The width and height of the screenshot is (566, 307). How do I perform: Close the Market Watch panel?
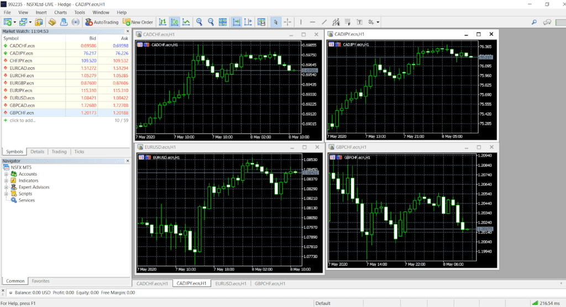click(x=128, y=31)
